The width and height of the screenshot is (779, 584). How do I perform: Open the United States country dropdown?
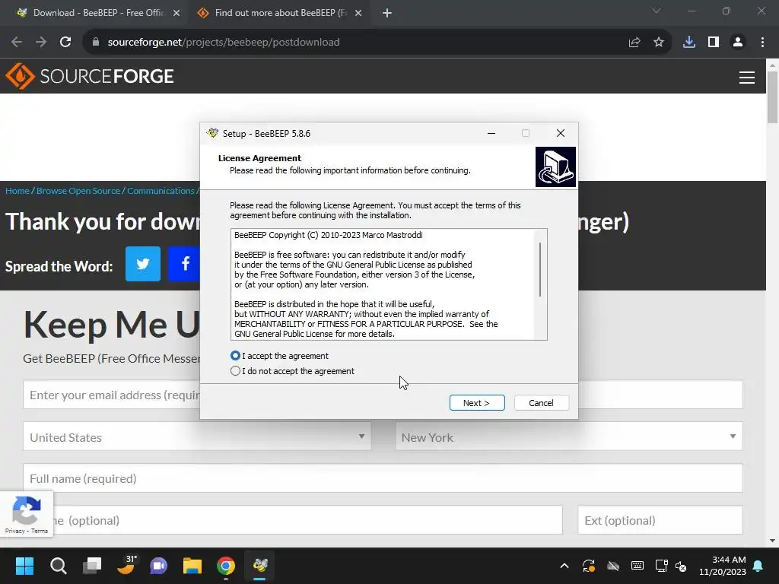pyautogui.click(x=197, y=436)
